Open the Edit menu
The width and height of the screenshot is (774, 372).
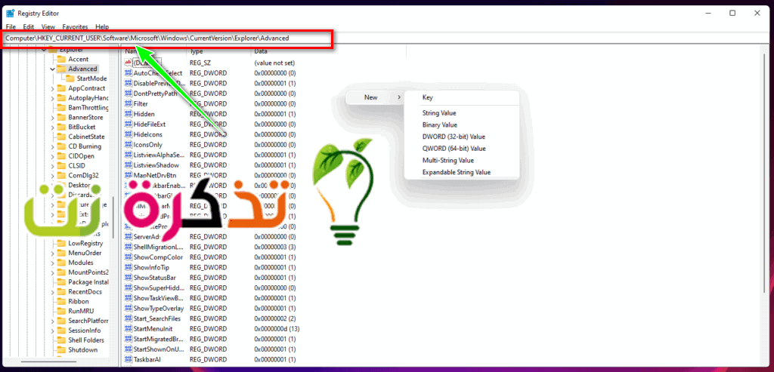coord(29,26)
